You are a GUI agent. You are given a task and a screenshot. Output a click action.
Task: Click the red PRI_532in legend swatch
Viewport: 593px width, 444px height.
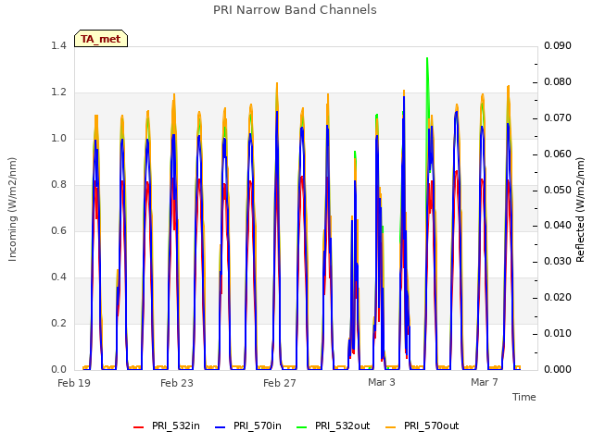tap(138, 427)
